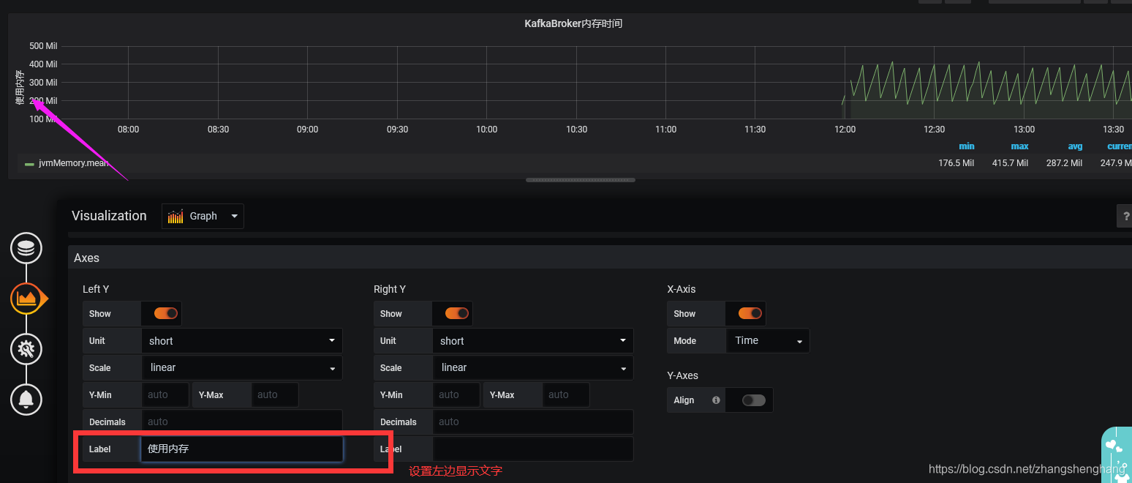1132x483 pixels.
Task: Toggle X-Axis Show switch
Action: tap(750, 313)
